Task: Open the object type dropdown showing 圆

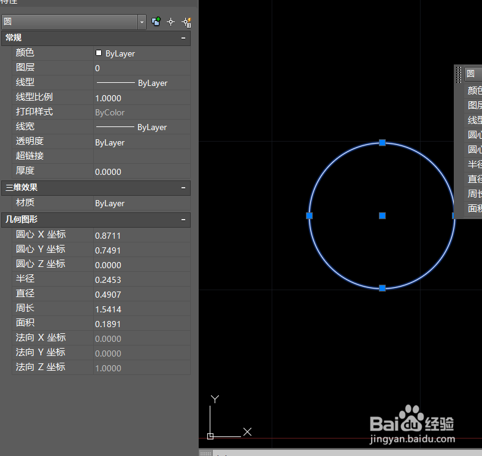Action: click(x=74, y=22)
